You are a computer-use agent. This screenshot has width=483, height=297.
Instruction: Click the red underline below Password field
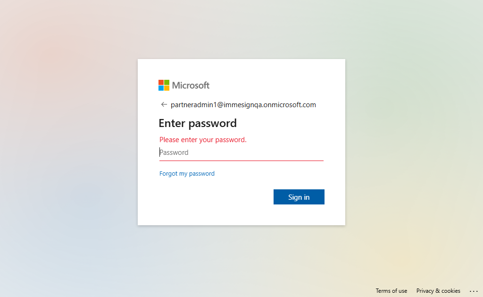coord(241,161)
